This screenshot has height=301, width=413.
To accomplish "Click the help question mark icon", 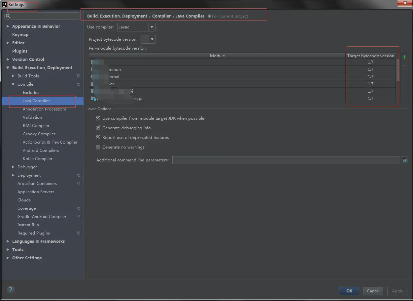I will [11, 290].
